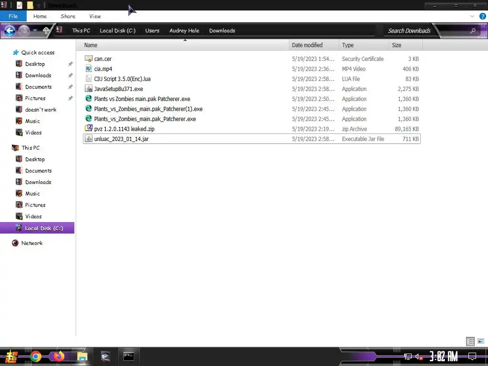Viewport: 488px width, 366px height.
Task: Select the cia.mp4 video file icon
Action: 89,69
